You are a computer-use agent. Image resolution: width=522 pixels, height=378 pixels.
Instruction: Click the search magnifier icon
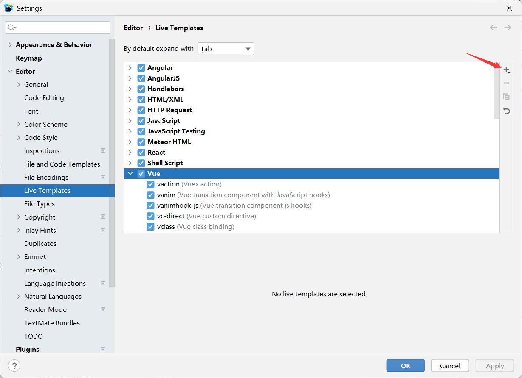coord(12,28)
